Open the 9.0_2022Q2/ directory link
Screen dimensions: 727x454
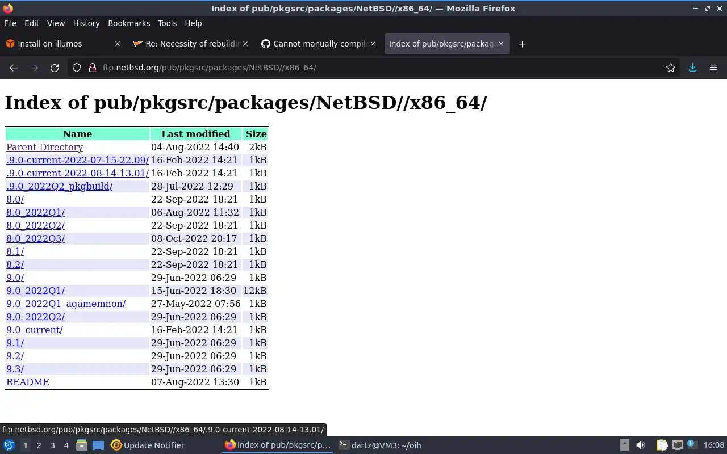(x=35, y=317)
